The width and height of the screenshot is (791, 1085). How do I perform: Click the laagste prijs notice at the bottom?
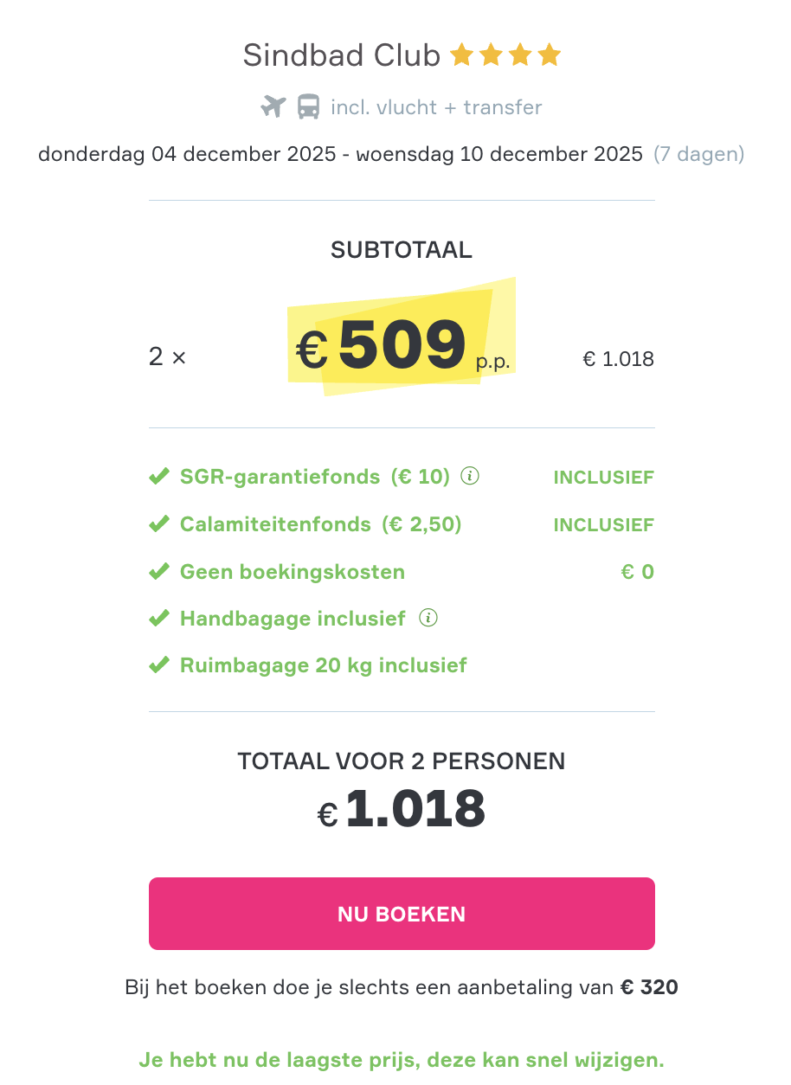402,1059
